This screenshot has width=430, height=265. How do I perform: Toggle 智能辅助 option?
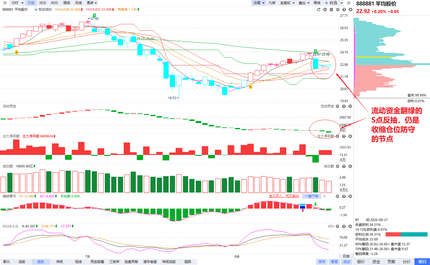tap(43, 9)
